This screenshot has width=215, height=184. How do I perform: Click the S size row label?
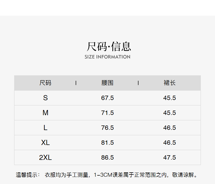click(45, 98)
